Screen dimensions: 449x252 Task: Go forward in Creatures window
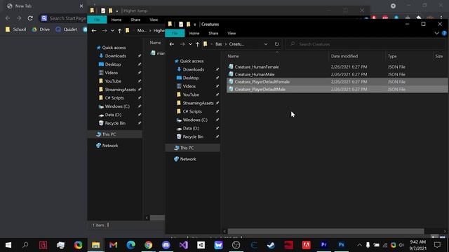point(182,44)
